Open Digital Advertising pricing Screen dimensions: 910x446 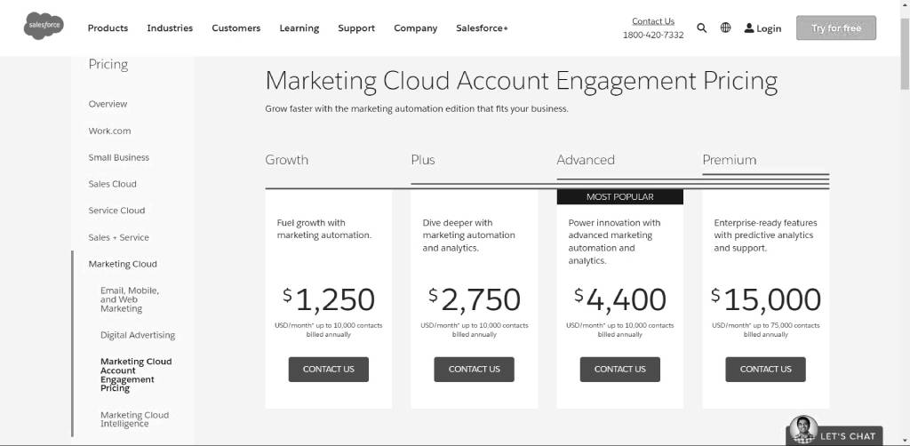[x=138, y=335]
